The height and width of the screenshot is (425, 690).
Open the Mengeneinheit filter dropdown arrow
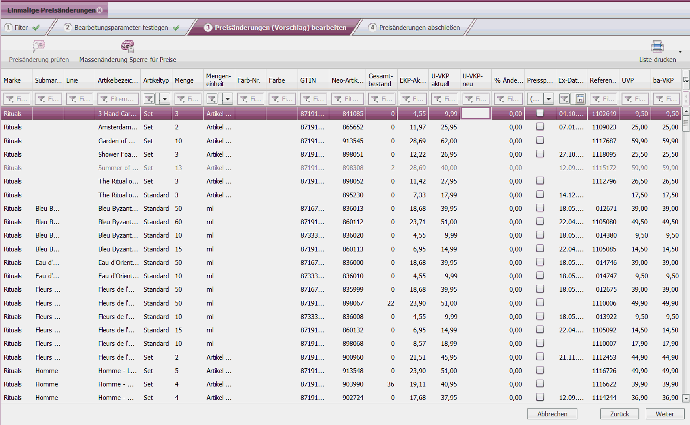click(227, 99)
